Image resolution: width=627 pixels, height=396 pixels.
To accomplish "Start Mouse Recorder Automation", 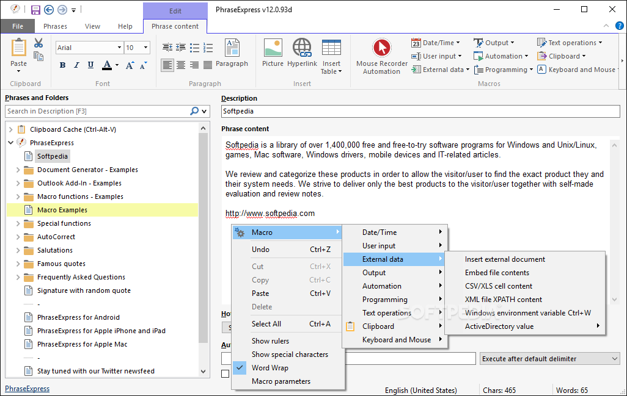I will [x=382, y=57].
